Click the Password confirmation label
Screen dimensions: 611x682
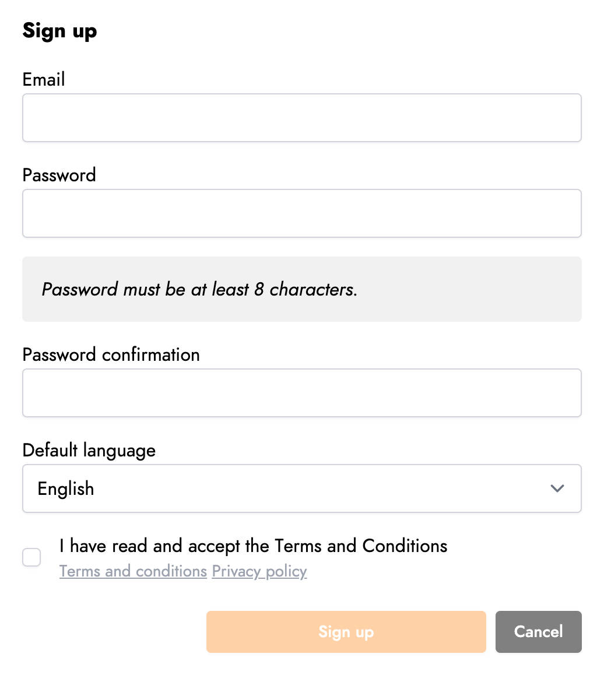[111, 354]
